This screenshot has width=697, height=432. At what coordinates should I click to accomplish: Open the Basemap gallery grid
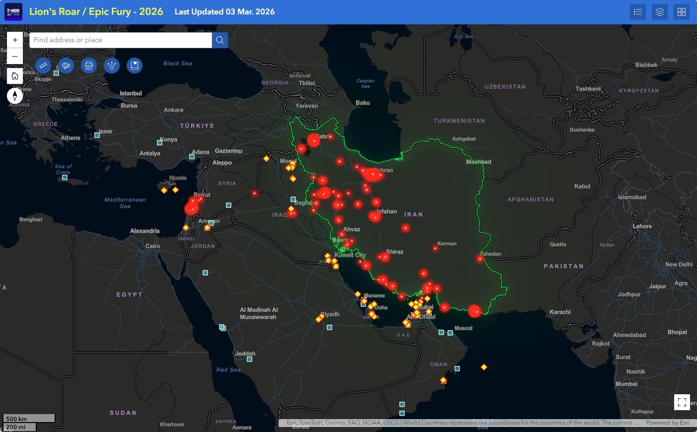click(x=682, y=12)
